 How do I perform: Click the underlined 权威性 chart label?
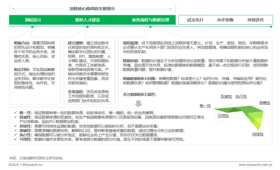tap(226, 96)
